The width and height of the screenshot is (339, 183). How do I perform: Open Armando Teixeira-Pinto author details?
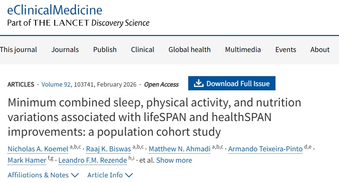click(x=266, y=149)
